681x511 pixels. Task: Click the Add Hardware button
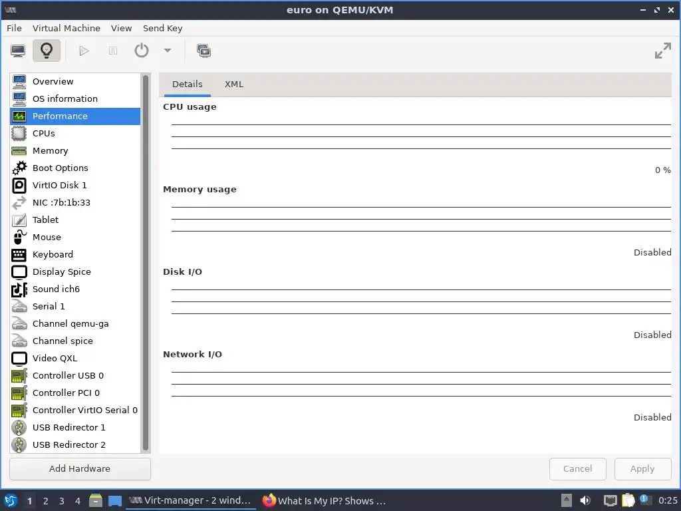80,469
